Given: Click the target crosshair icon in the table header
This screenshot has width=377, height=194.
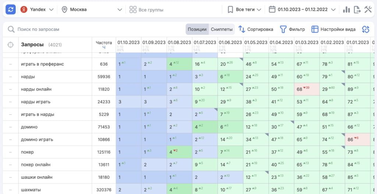Looking at the screenshot, I should [11, 45].
